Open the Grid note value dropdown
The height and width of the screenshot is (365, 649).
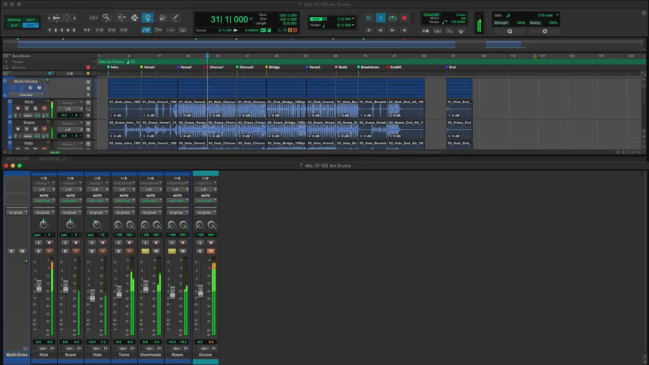tap(558, 15)
